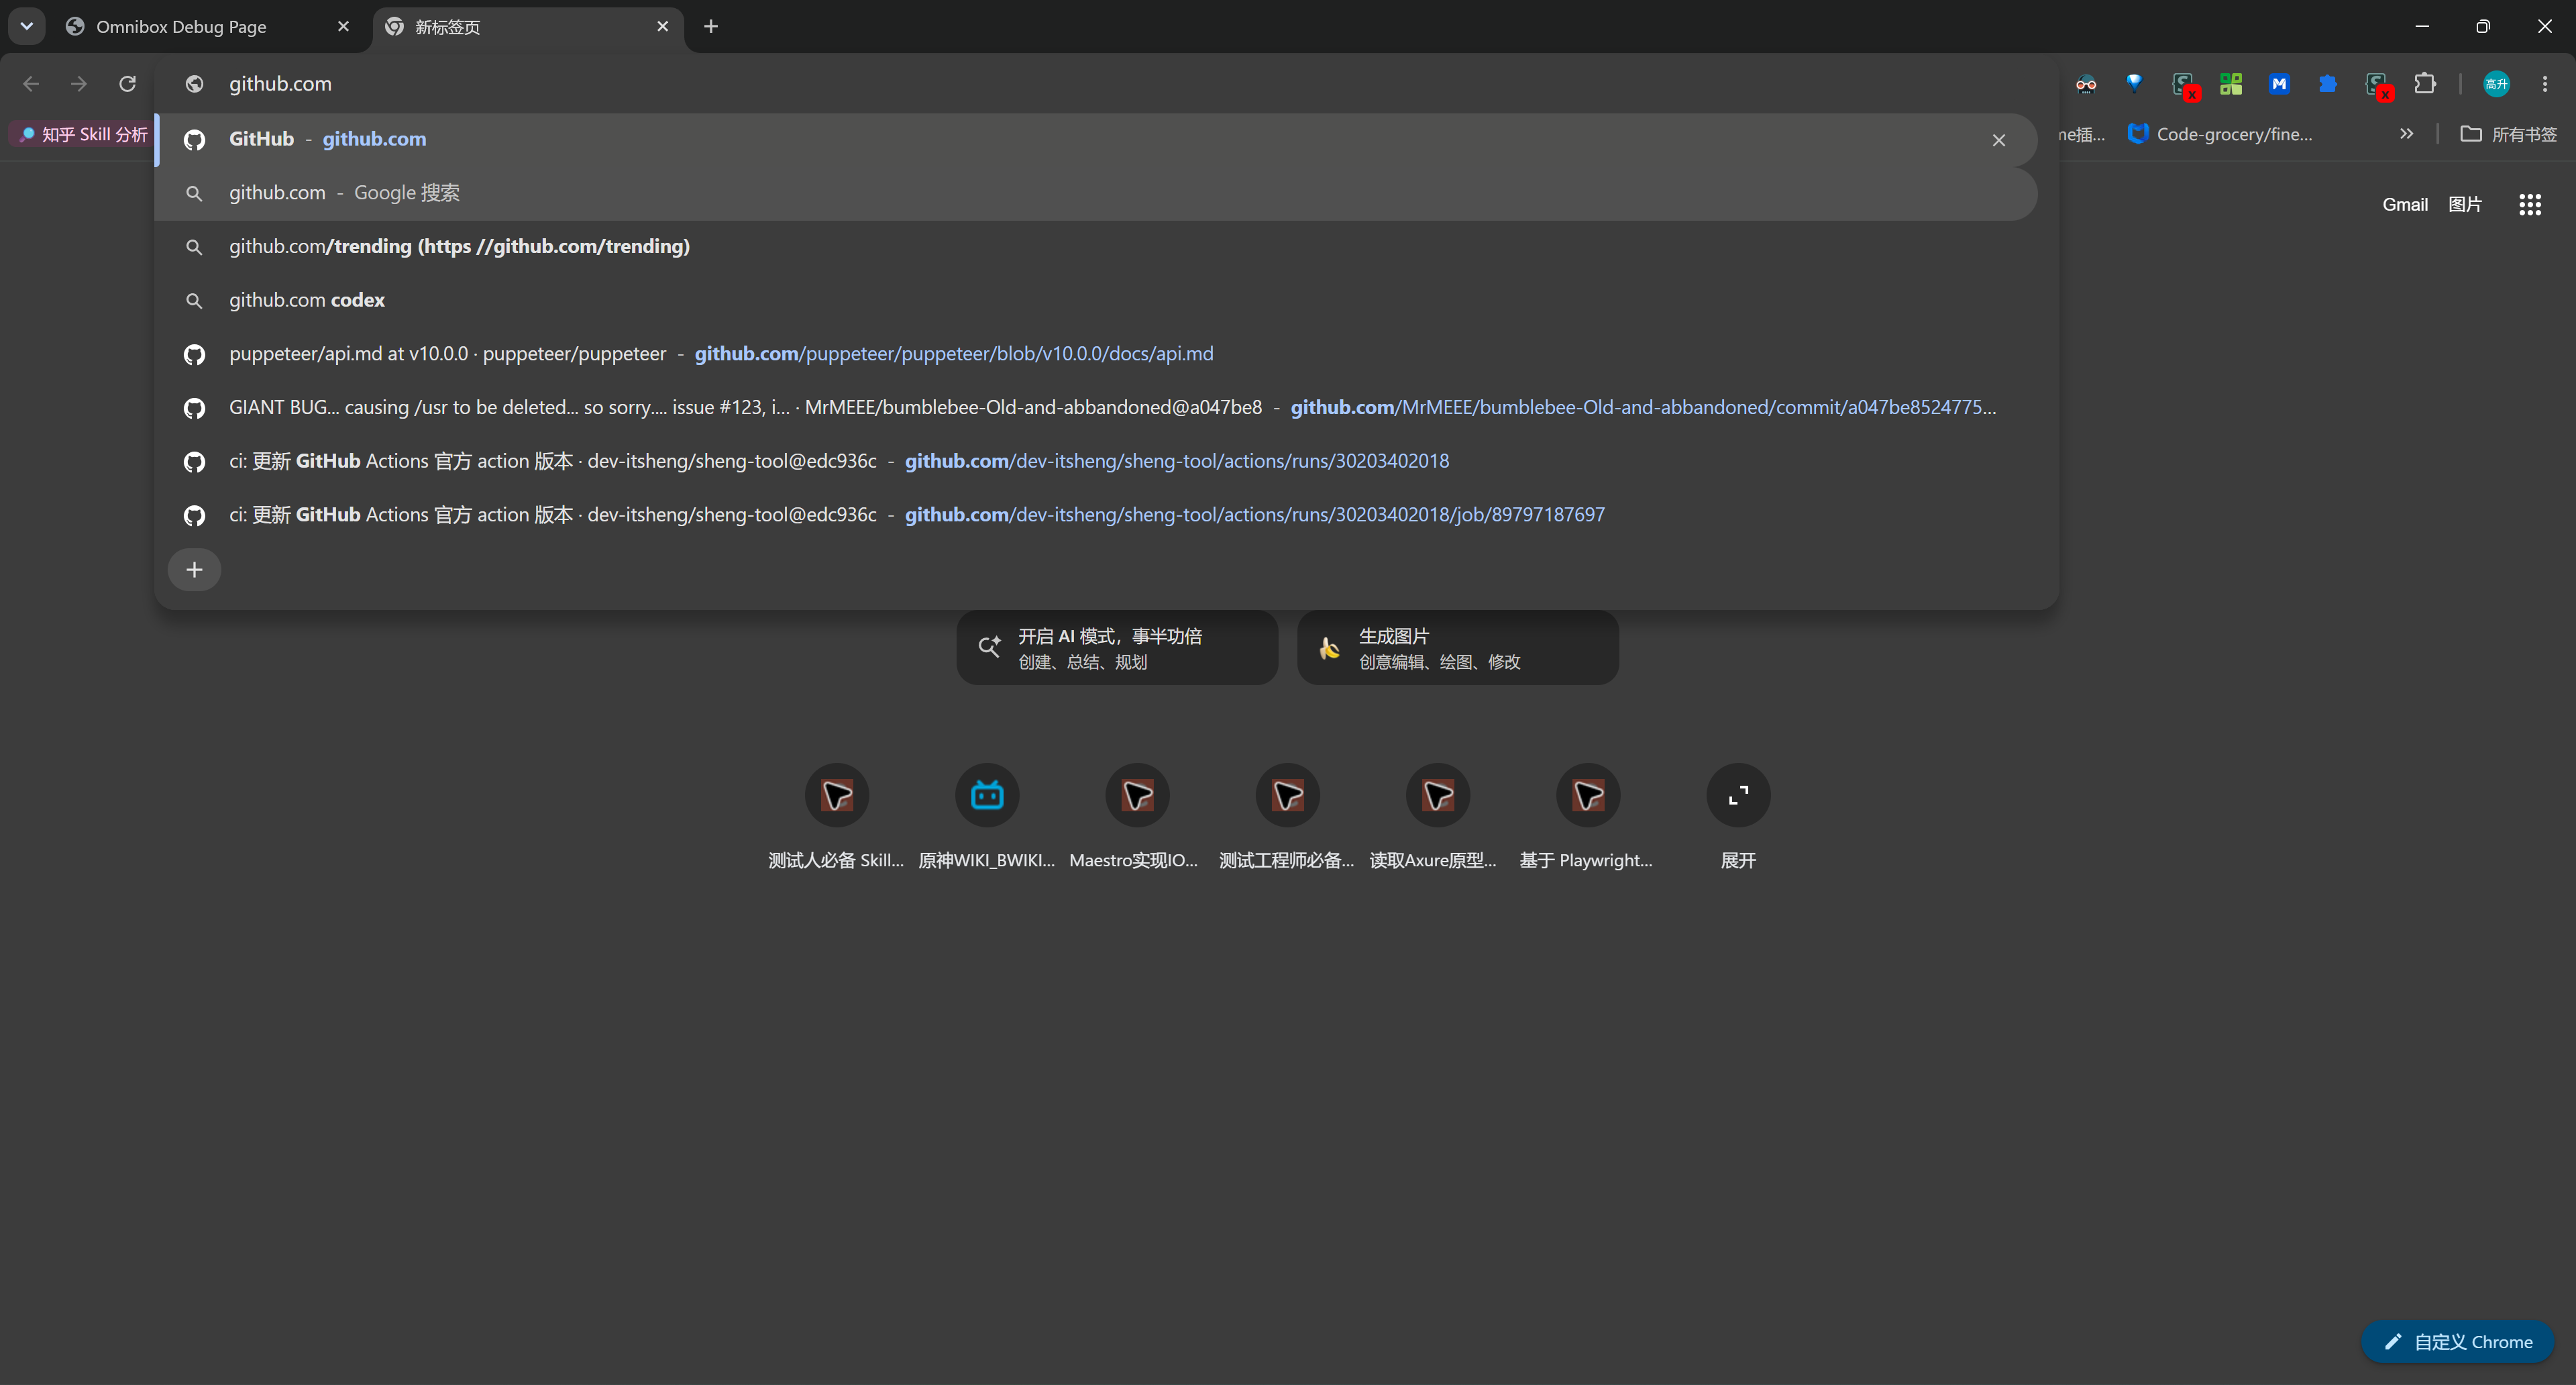Screen dimensions: 2576x1385
Task: Open the GIANT BUG bumblebee commit suggestion
Action: 1096,407
